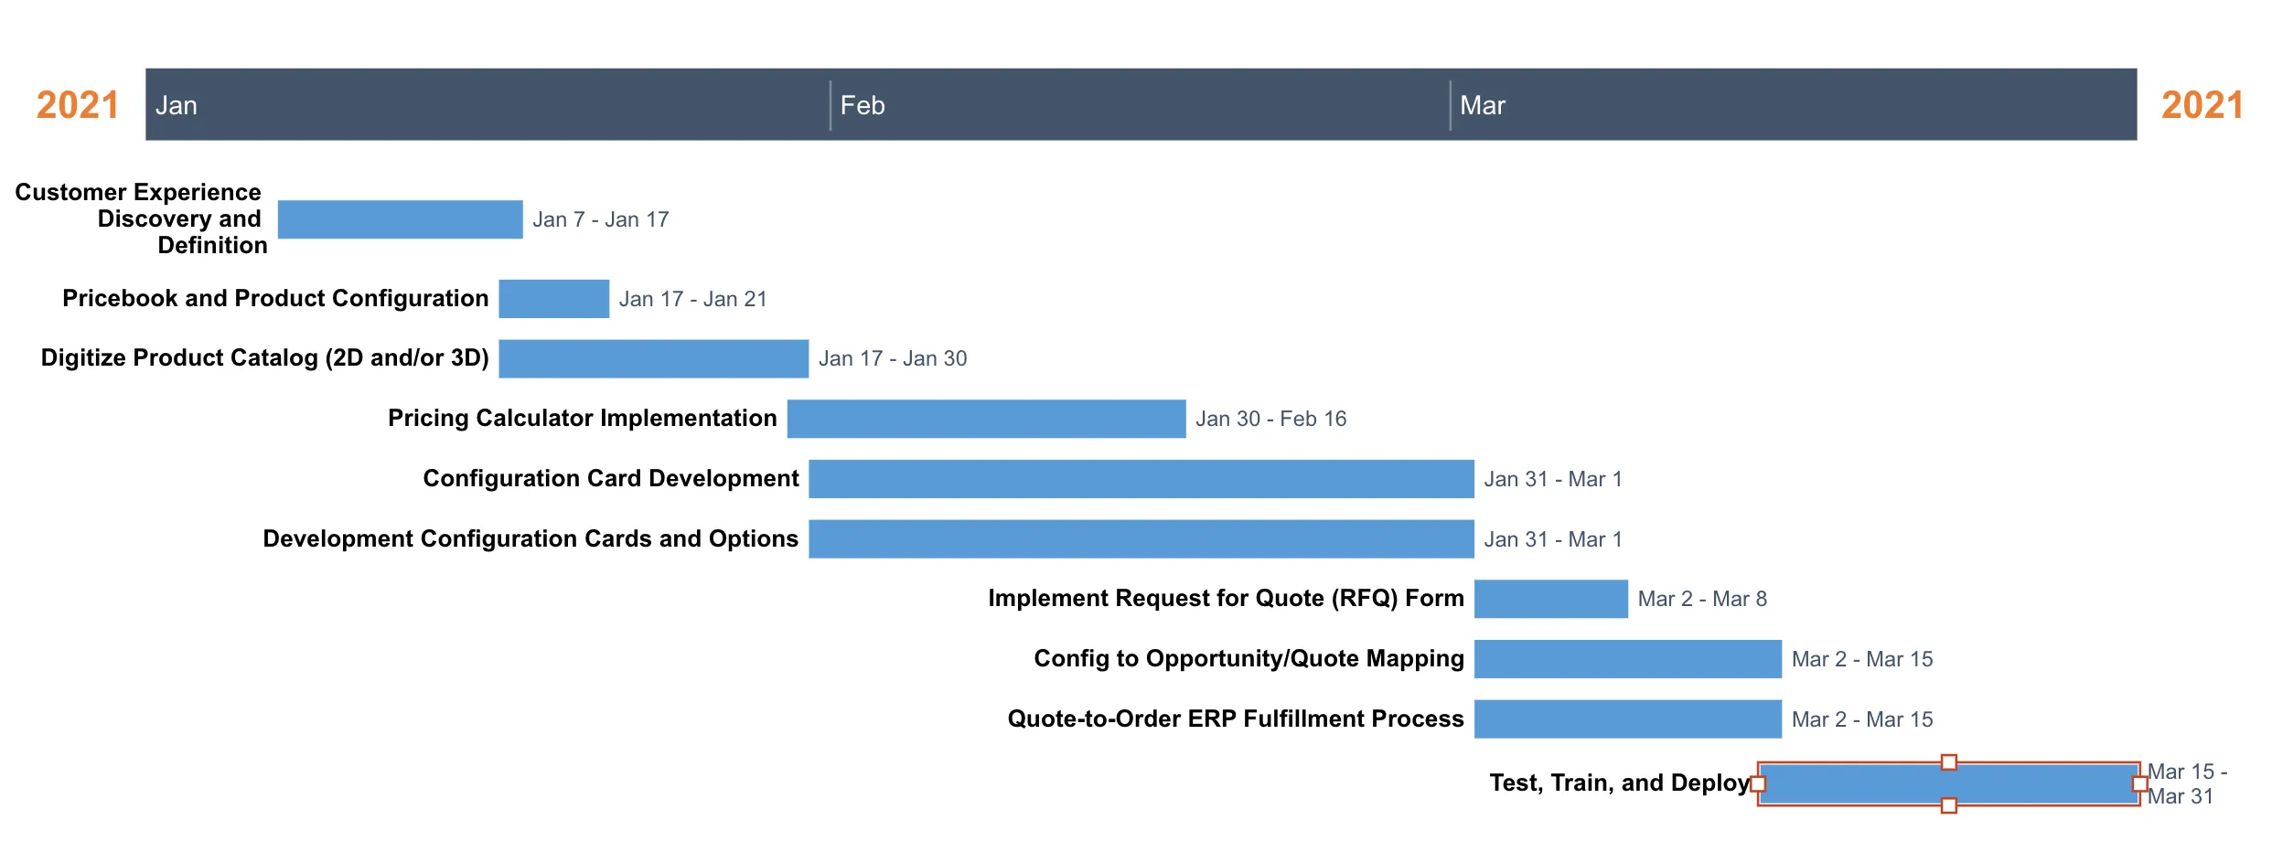Select the Pricebook and Product Configuration bar
This screenshot has height=841, width=2272.
coord(553,299)
